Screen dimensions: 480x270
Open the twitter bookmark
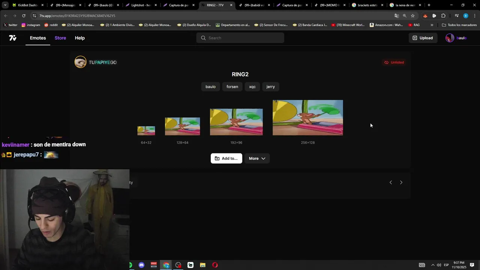(x=10, y=25)
